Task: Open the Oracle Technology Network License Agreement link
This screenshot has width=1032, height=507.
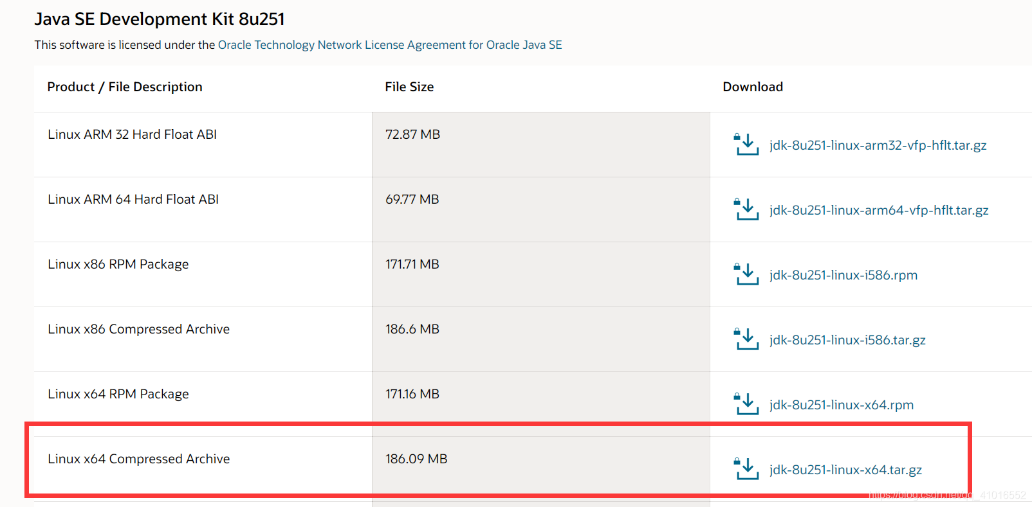Action: [x=390, y=45]
